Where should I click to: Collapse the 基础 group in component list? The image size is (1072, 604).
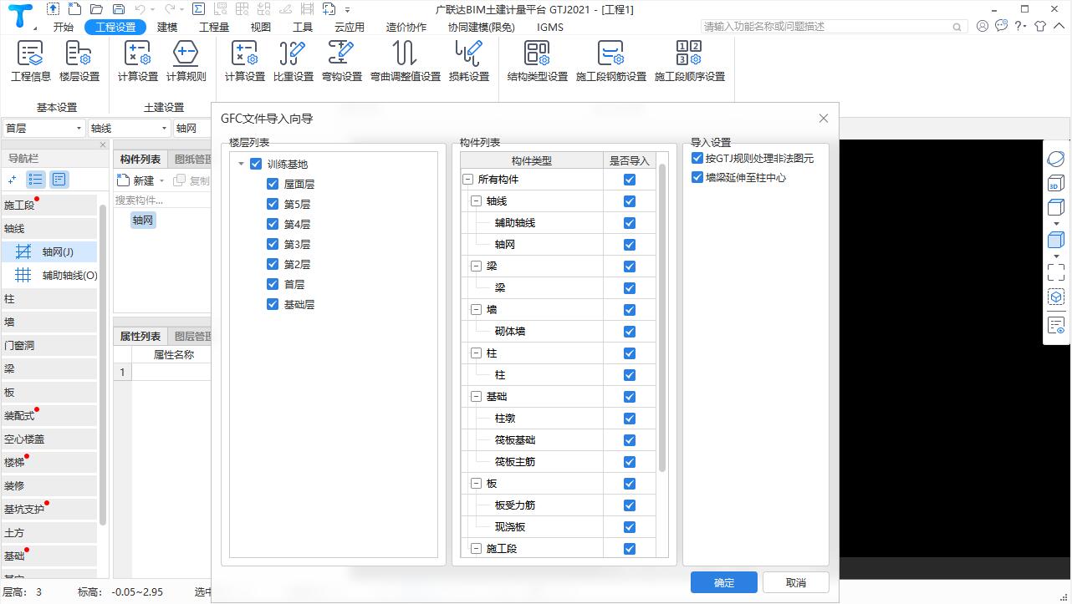(477, 397)
